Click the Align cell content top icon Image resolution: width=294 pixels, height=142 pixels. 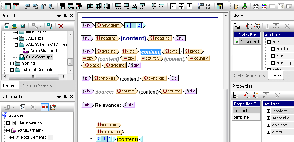(x=173, y=6)
